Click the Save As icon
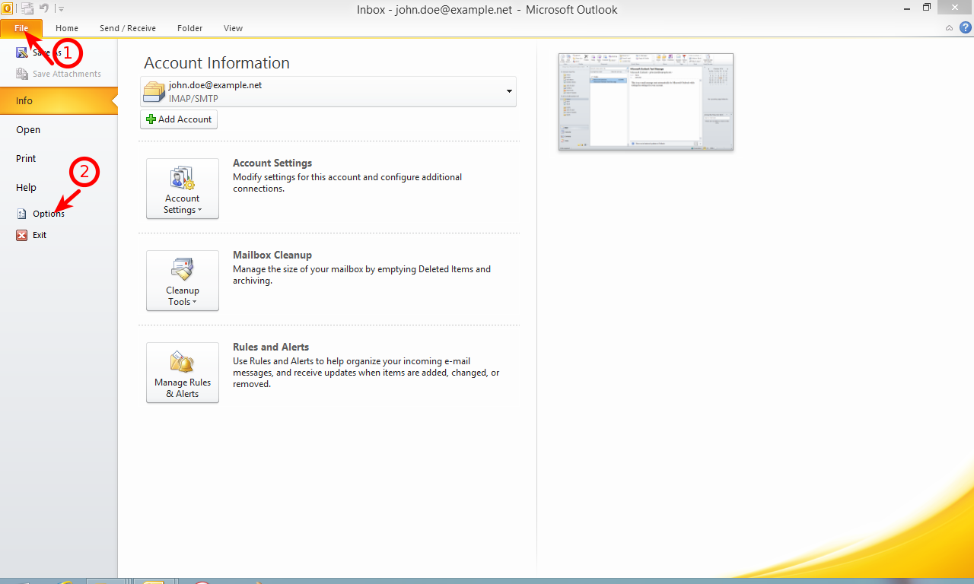Viewport: 974px width, 584px height. 22,52
